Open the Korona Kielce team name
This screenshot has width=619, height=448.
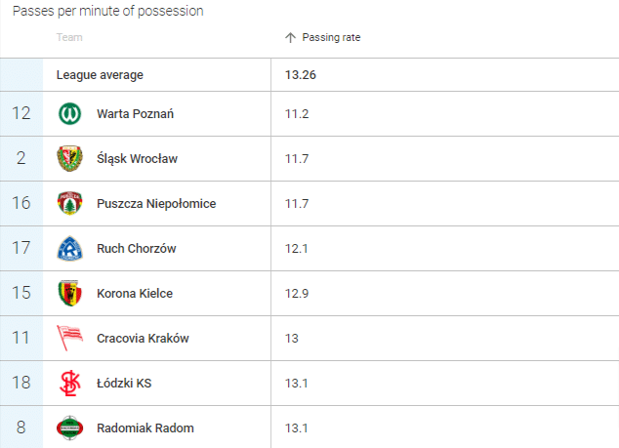coord(135,293)
